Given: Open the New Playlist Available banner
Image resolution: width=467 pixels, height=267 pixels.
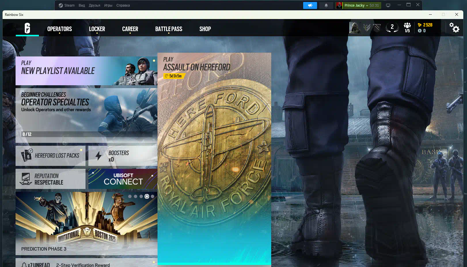Looking at the screenshot, I should pyautogui.click(x=86, y=71).
